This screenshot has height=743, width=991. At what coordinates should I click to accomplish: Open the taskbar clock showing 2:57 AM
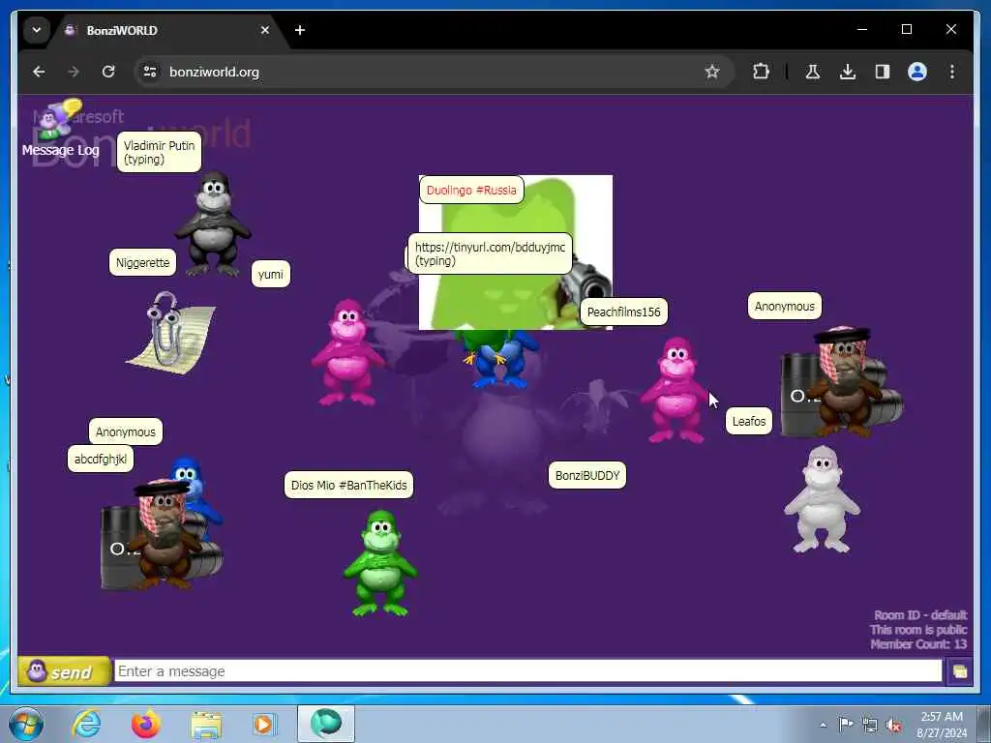[942, 725]
